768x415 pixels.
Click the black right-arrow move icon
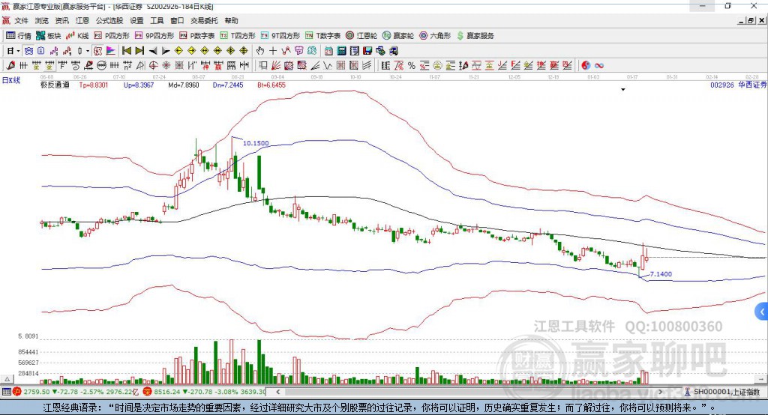tap(166, 51)
